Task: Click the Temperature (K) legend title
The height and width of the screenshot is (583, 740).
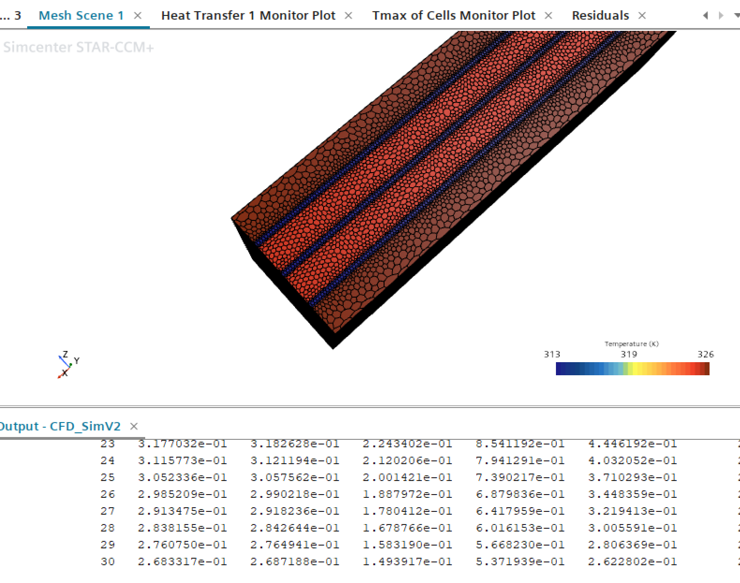Action: (631, 344)
